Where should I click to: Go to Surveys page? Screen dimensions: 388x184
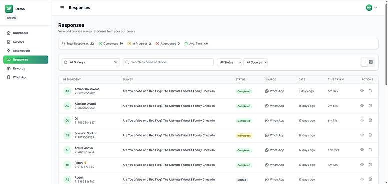click(x=26, y=42)
